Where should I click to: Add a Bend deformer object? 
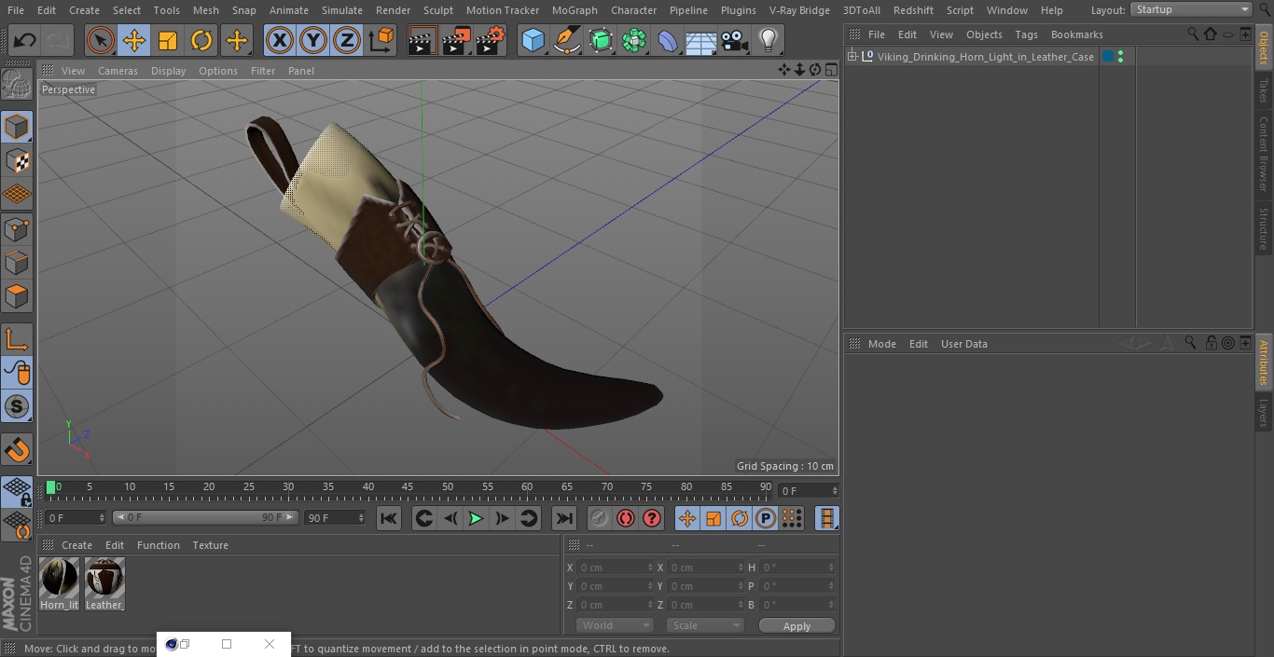[668, 40]
